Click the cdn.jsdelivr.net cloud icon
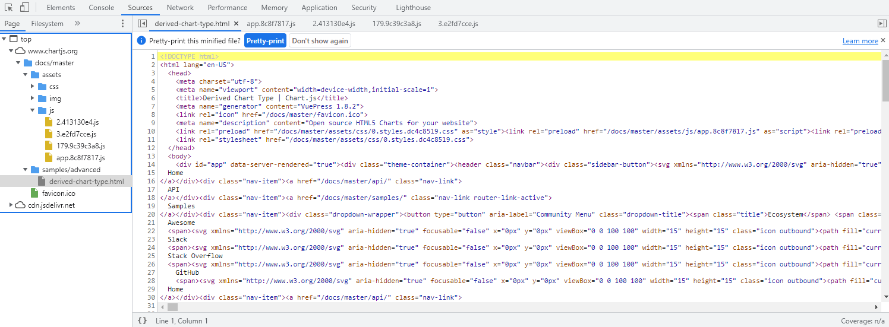Screen dimensions: 889x327 point(20,205)
